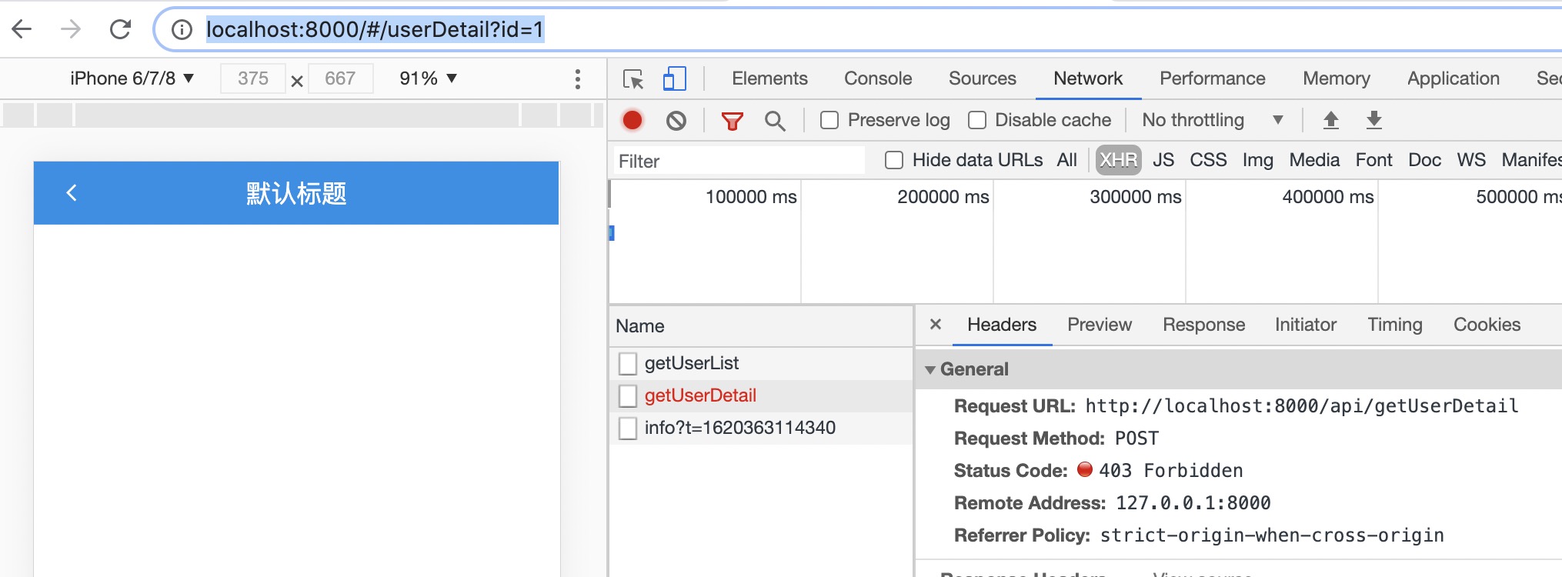Open the Timing detail tab
The height and width of the screenshot is (577, 1562).
coord(1395,325)
